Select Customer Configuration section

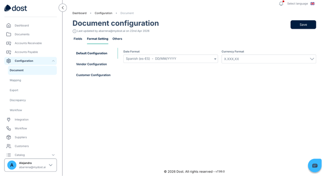coord(93,75)
